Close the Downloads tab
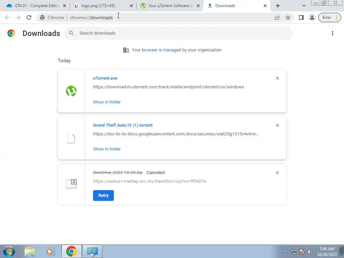This screenshot has height=258, width=344. (265, 6)
